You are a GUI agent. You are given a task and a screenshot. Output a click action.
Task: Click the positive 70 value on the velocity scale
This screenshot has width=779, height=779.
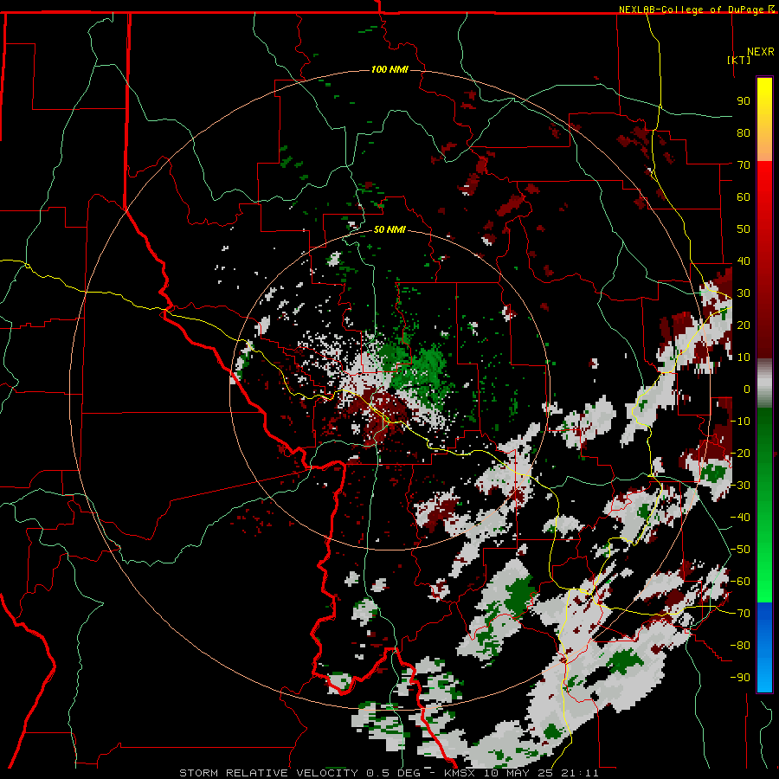pos(744,165)
